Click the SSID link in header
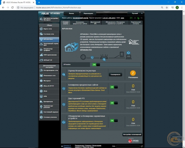 click(x=122, y=18)
